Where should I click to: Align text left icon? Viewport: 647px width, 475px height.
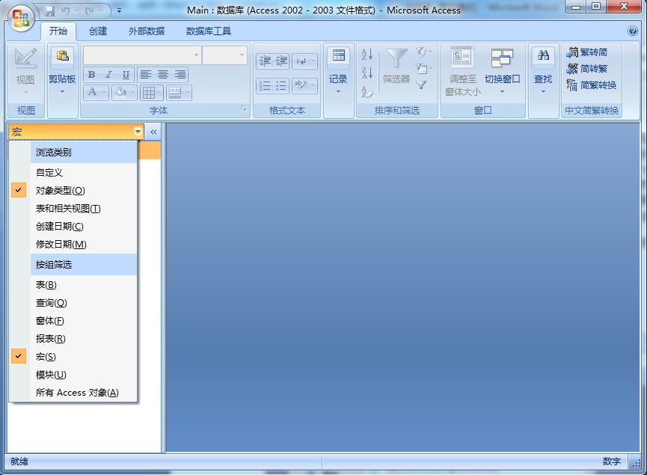click(x=145, y=75)
